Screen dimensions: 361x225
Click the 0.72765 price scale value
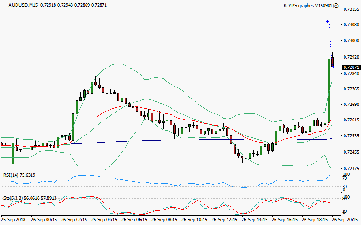(x=351, y=89)
